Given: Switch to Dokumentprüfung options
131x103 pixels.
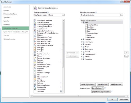Looking at the screenshot, I should pos(10,14).
